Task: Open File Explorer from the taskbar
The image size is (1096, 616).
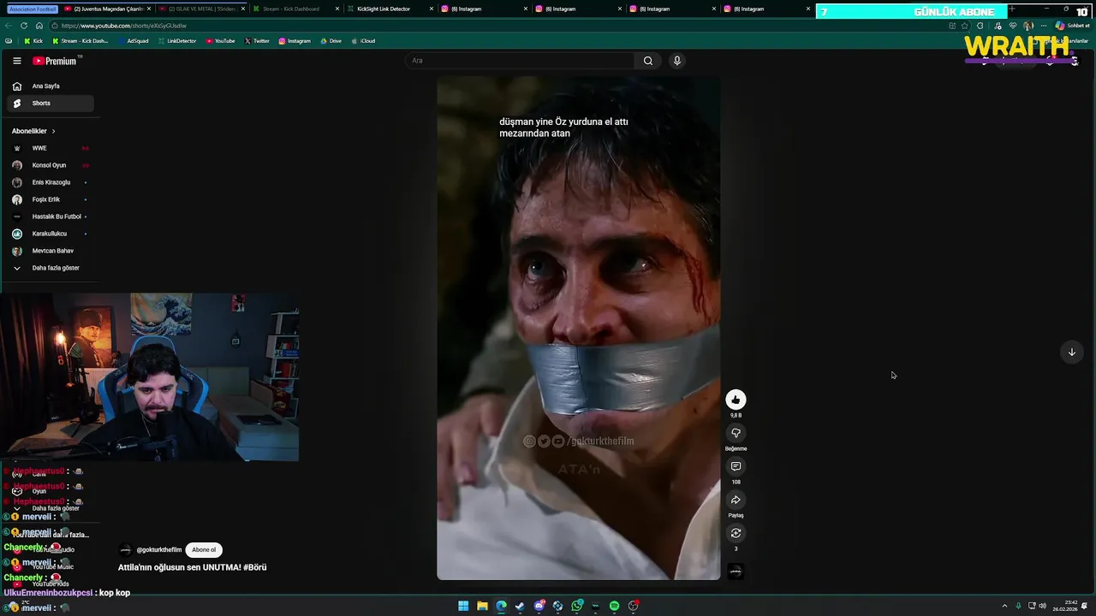Action: [482, 606]
